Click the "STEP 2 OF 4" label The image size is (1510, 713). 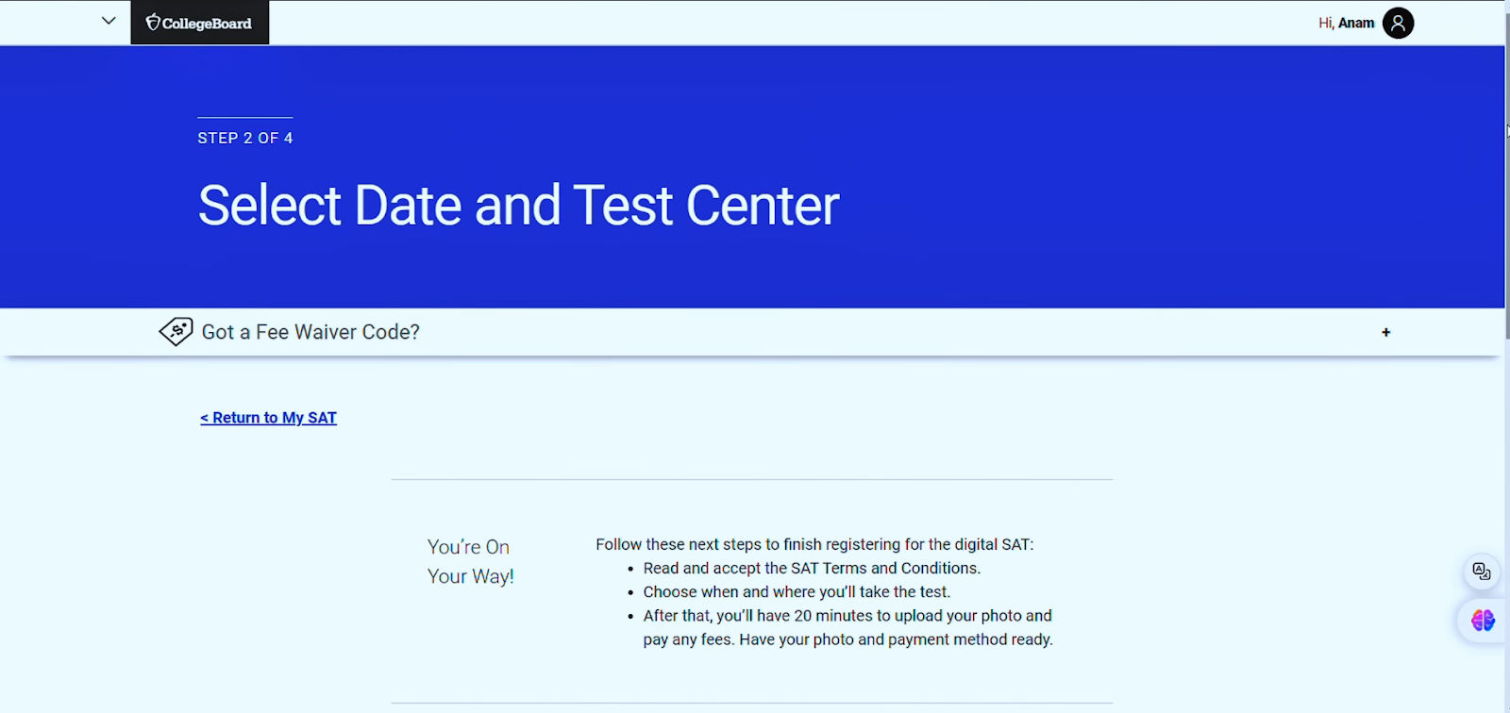[245, 138]
